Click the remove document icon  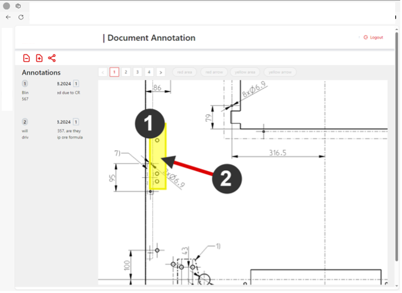pos(27,58)
